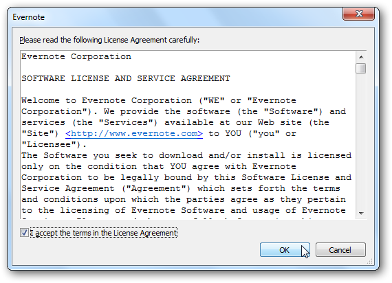The image size is (392, 283).
Task: Click the SOFTWARE LICENSE AND SERVICE AGREEMENT heading
Action: pos(126,78)
